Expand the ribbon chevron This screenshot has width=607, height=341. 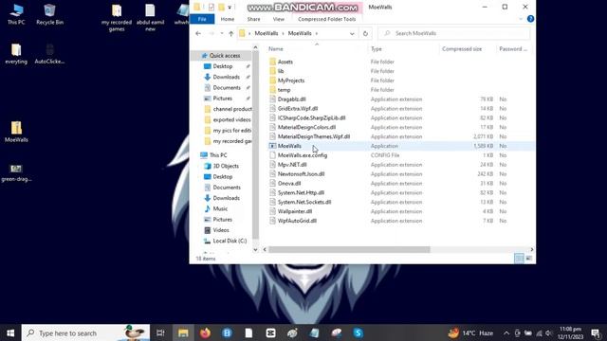521,19
